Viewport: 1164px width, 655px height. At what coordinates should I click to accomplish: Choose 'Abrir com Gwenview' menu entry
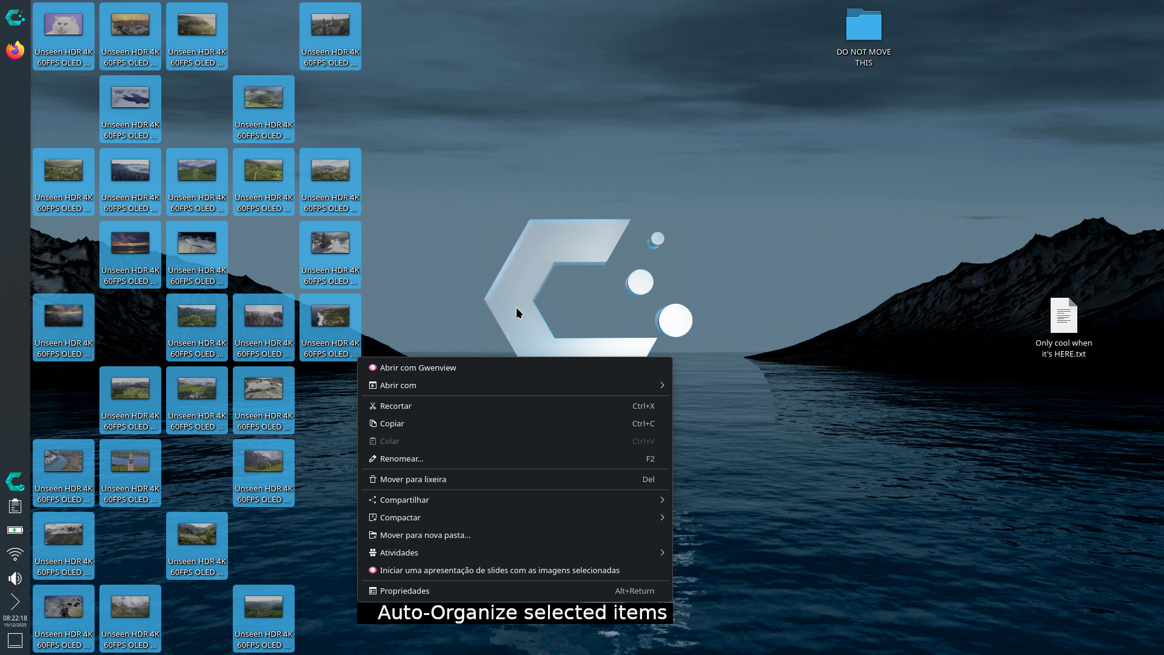coord(418,368)
